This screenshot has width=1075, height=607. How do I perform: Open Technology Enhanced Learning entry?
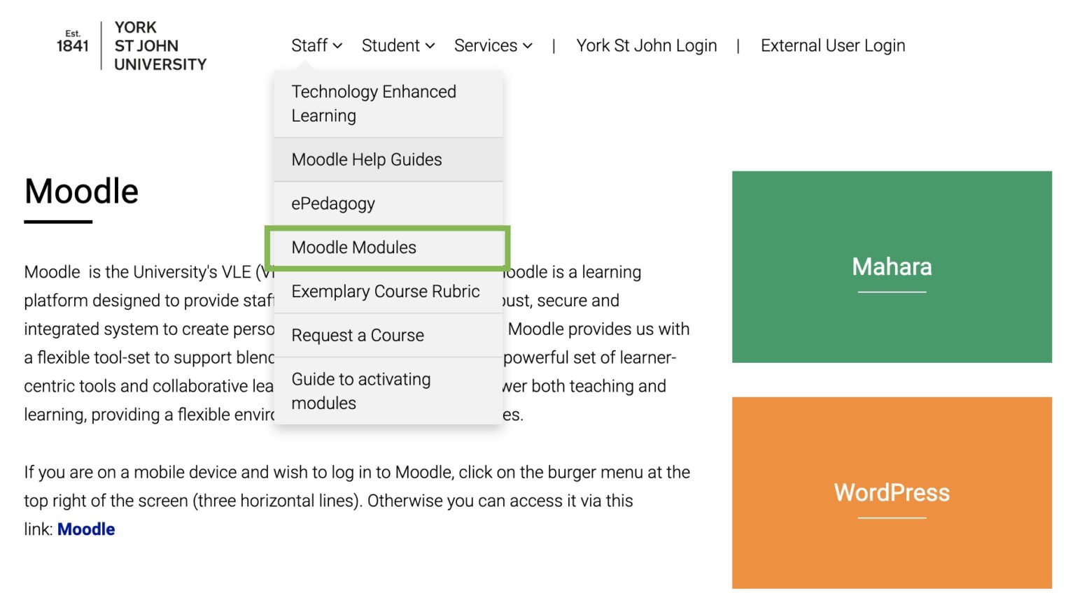point(374,103)
